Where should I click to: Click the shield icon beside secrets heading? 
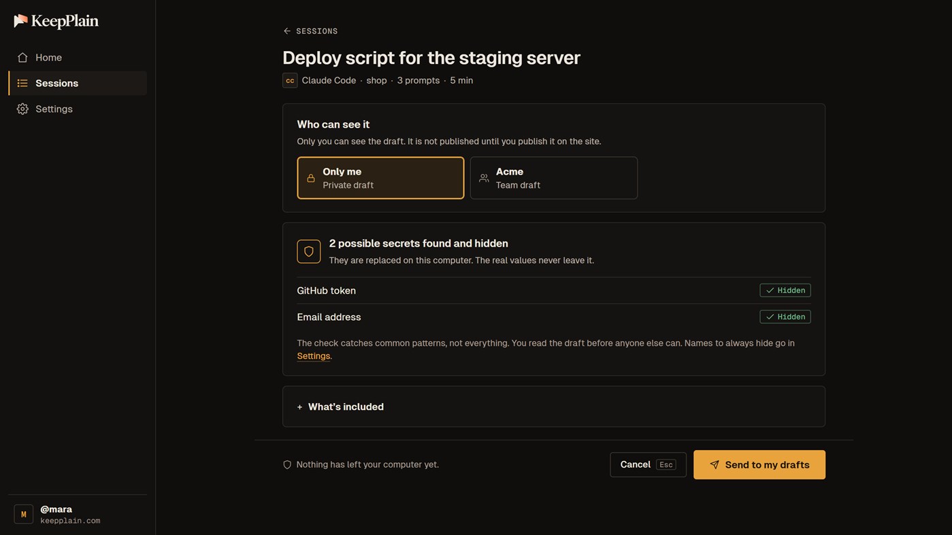pos(309,252)
